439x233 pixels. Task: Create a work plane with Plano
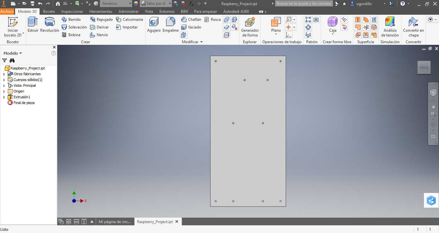[276, 26]
